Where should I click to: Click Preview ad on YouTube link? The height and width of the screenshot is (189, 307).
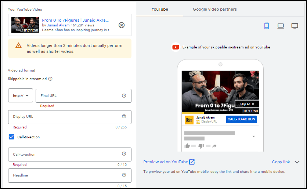166,162
